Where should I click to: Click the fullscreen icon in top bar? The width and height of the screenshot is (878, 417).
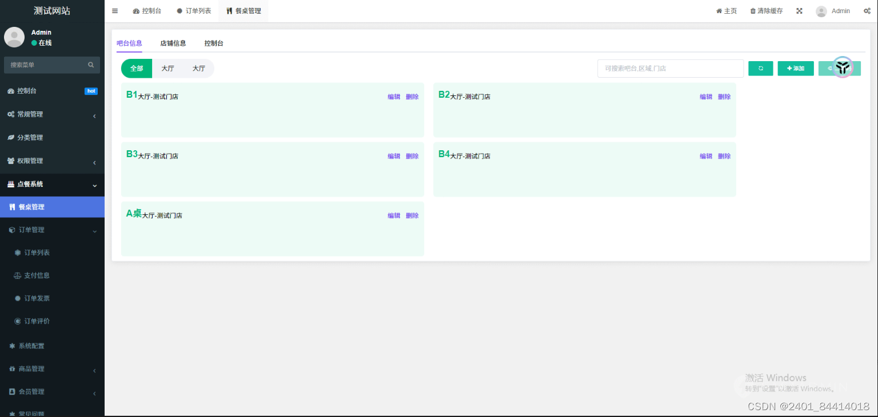799,11
